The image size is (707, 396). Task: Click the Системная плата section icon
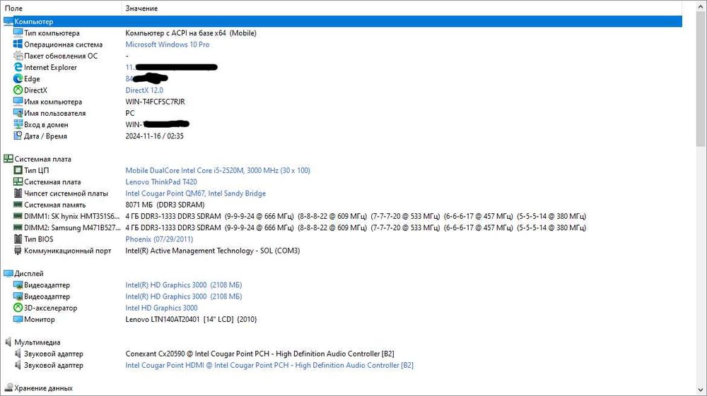(x=8, y=159)
